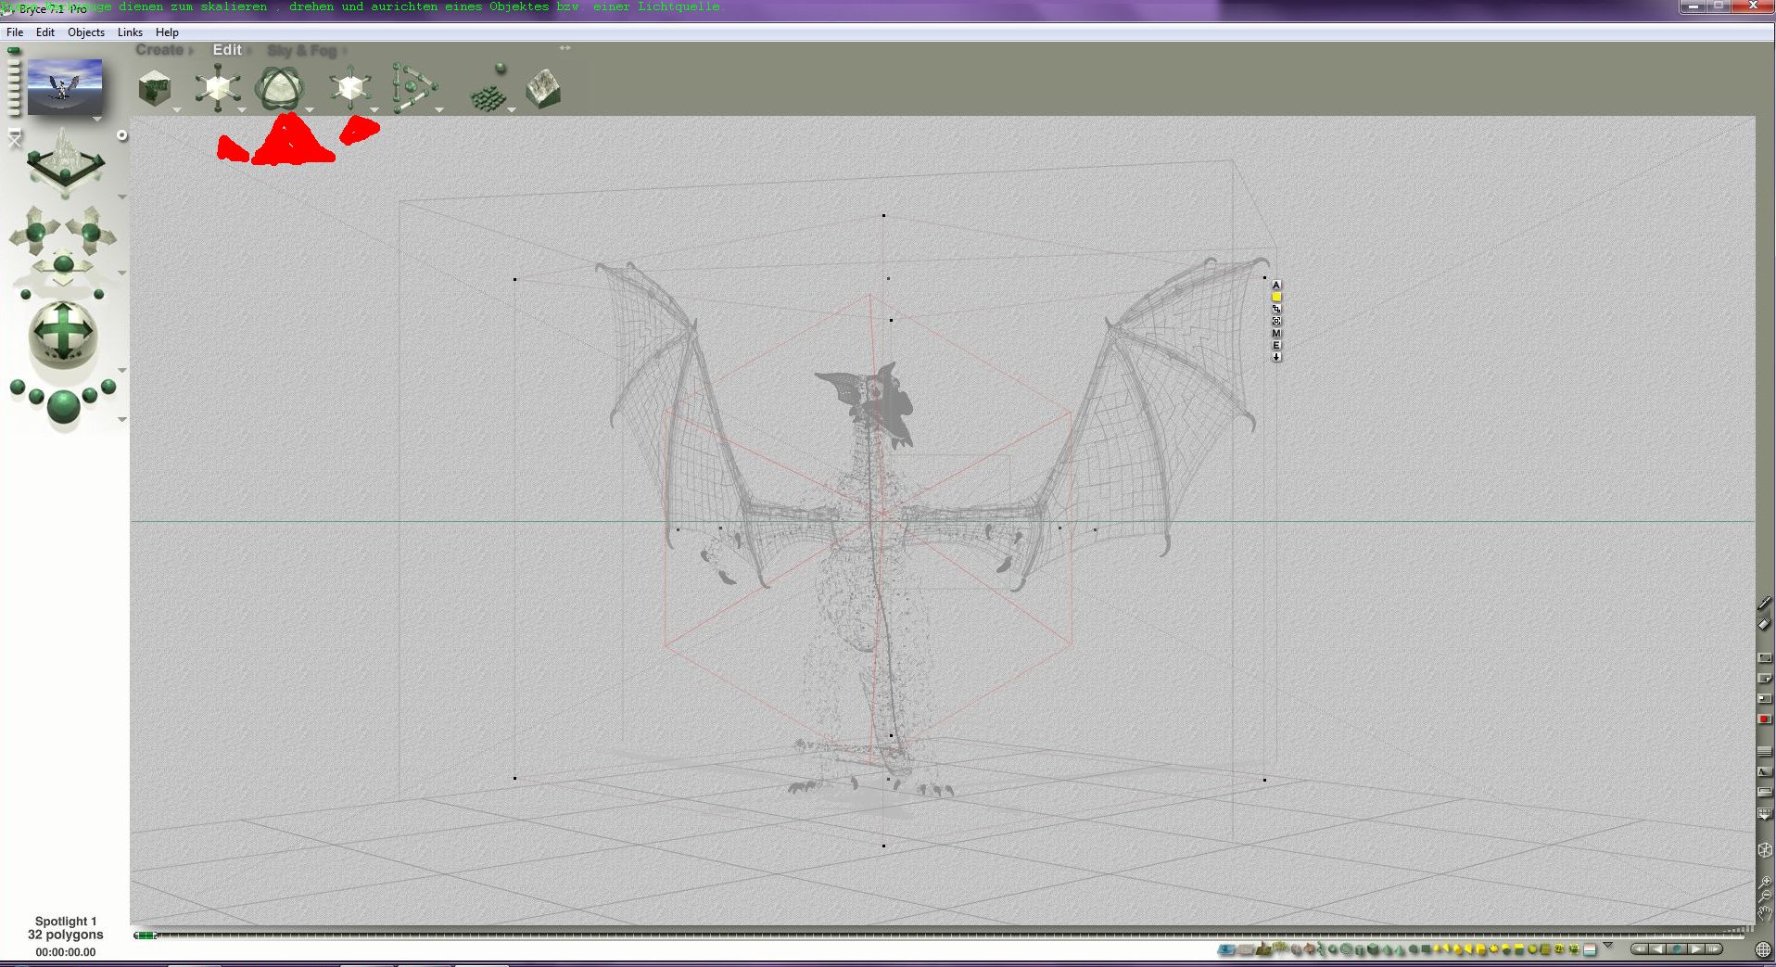
Task: Open Rotate tool dropdown triangle
Action: click(x=310, y=110)
